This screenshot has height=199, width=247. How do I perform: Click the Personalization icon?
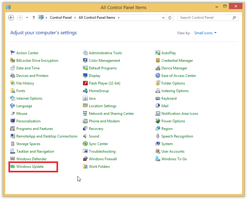[13, 121]
